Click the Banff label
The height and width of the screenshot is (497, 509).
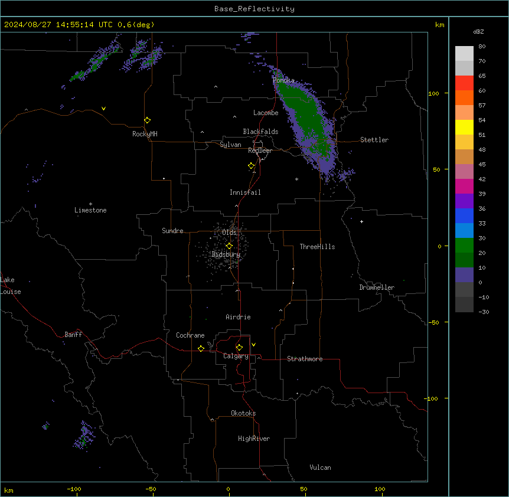pos(73,335)
